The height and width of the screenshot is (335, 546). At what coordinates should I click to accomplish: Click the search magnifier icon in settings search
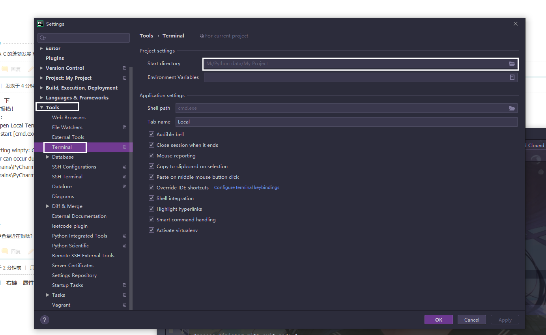(x=43, y=38)
